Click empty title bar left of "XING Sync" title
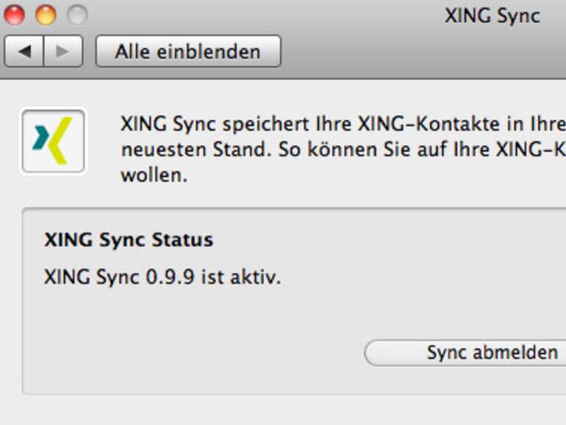 257,15
